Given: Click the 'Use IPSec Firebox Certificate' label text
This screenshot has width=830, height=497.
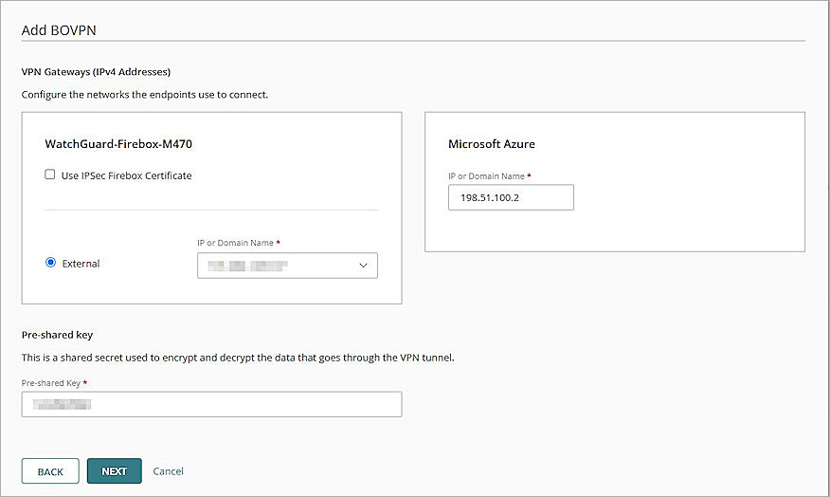Looking at the screenshot, I should [x=126, y=175].
